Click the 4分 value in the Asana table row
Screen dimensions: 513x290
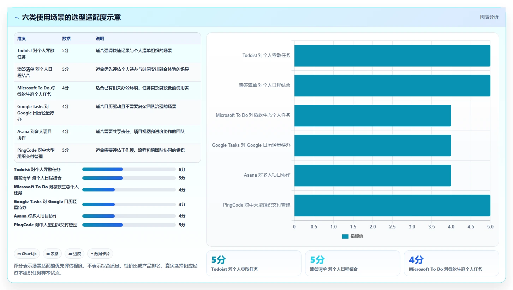click(65, 132)
